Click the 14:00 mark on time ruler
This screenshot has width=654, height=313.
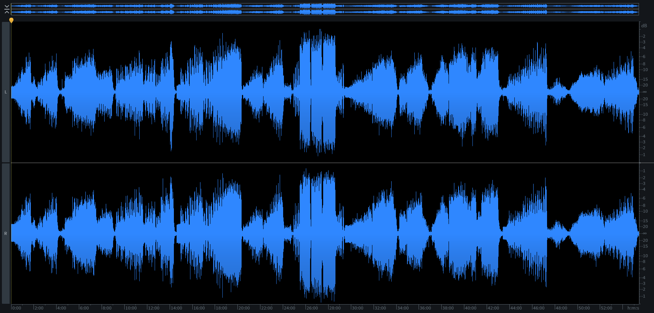click(176, 308)
